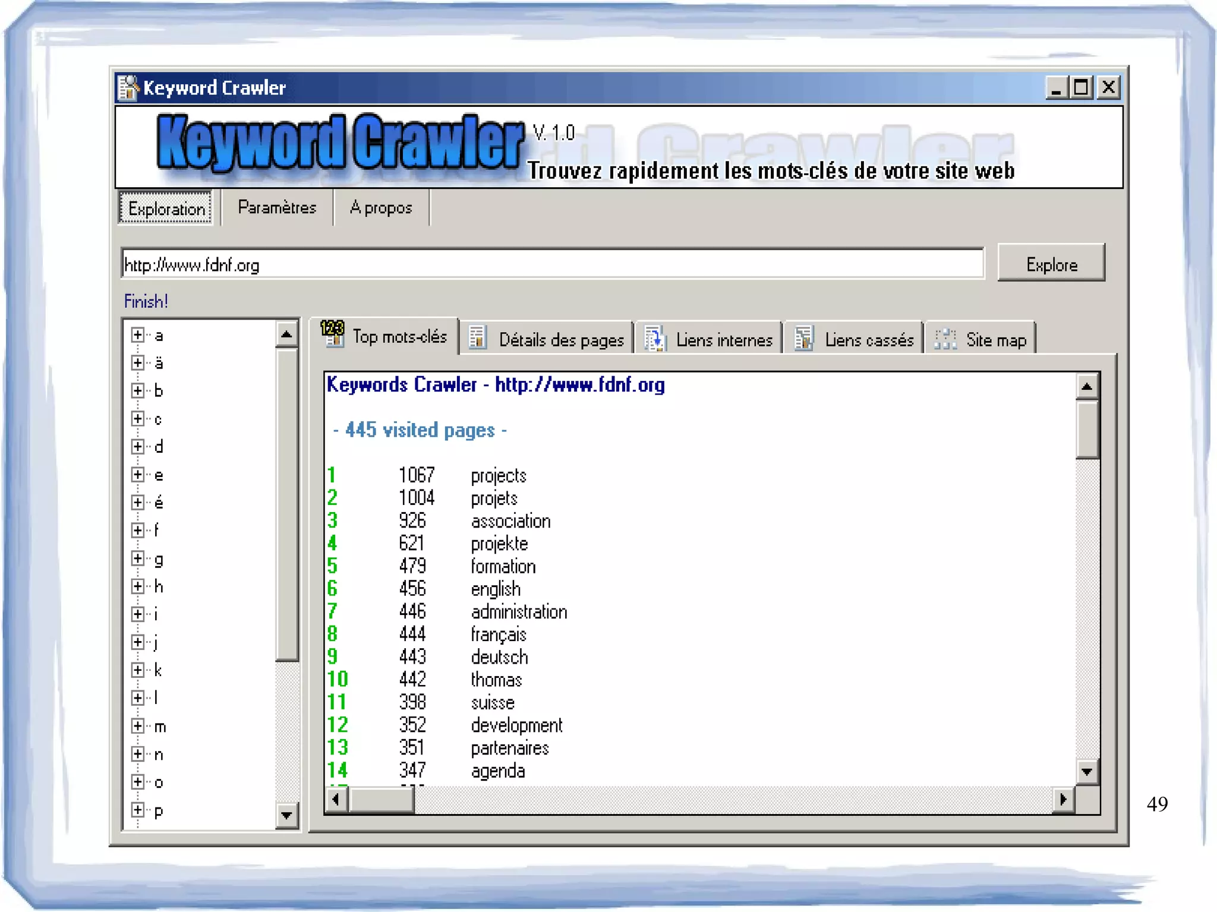Click the keyword 'english' in results
1217x912 pixels.
tap(496, 589)
